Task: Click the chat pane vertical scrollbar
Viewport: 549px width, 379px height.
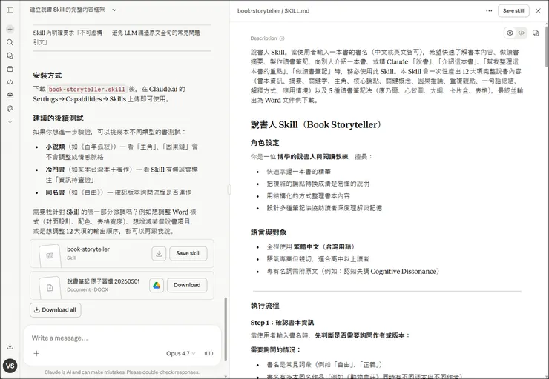Action: point(226,329)
